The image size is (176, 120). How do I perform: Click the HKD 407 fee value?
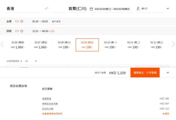pos(164,104)
